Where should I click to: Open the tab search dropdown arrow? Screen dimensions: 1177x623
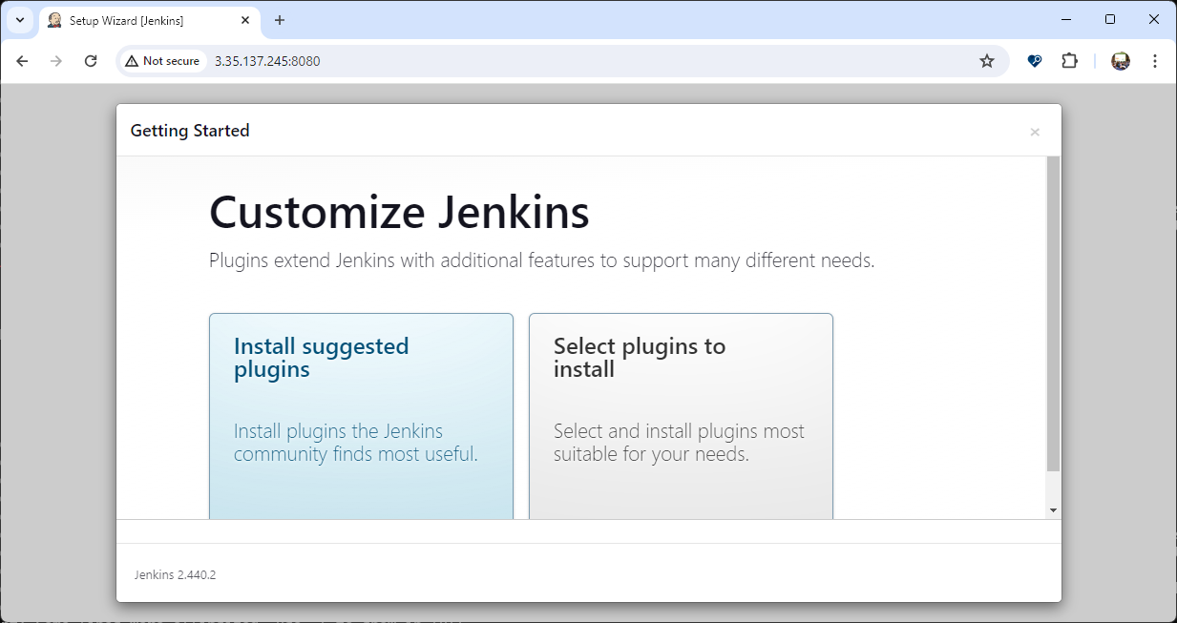click(x=20, y=20)
